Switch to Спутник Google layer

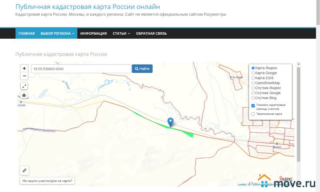coord(253,93)
